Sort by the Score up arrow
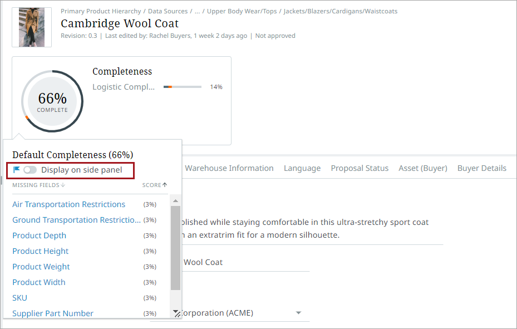 [x=165, y=185]
